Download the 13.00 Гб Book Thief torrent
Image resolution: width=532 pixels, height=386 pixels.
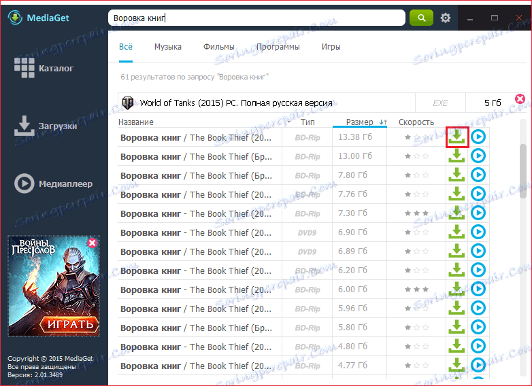tap(456, 156)
